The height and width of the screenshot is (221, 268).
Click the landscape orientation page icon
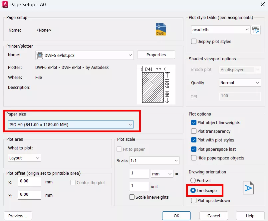click(248, 188)
